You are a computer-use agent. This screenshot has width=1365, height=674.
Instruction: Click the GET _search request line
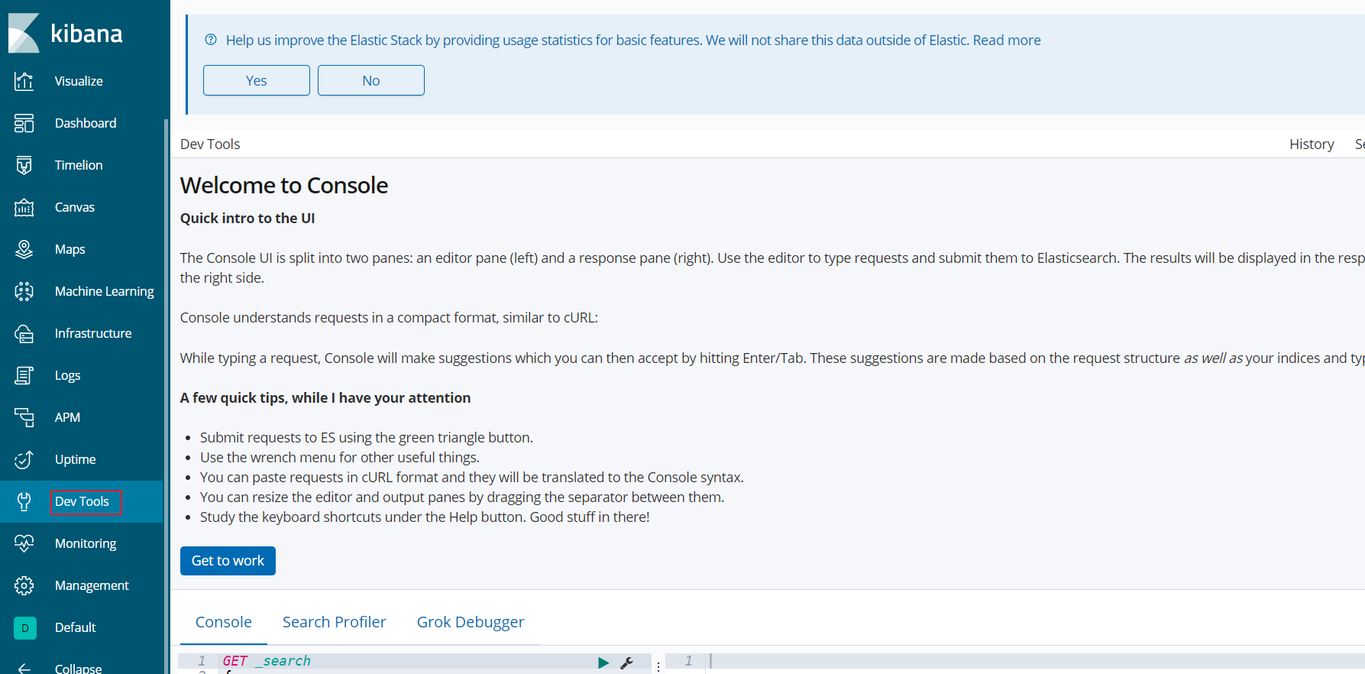coord(267,661)
